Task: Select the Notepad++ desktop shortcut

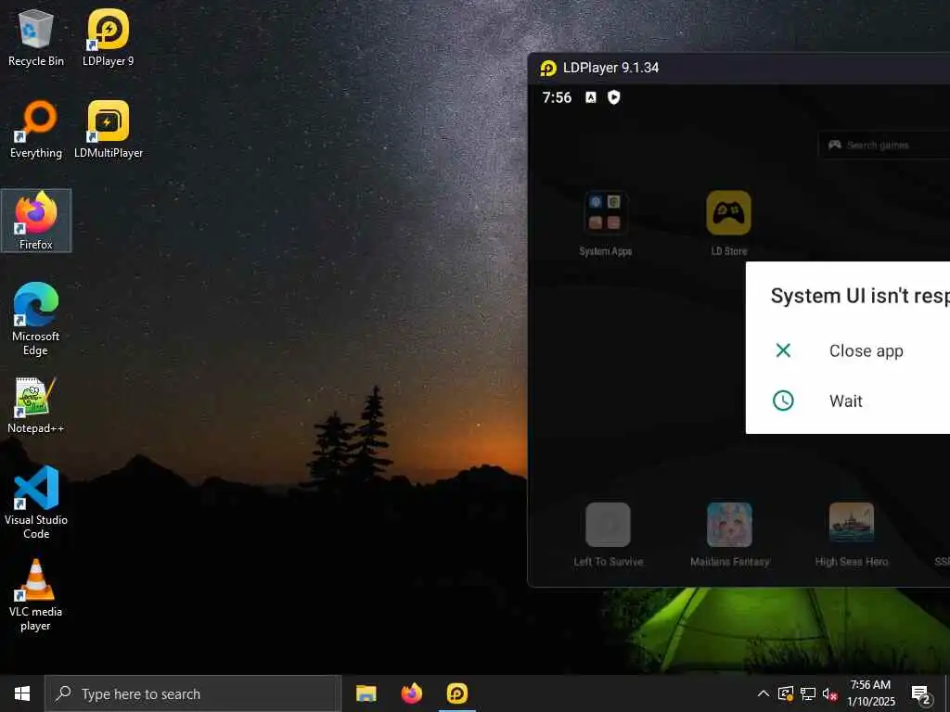Action: 36,404
